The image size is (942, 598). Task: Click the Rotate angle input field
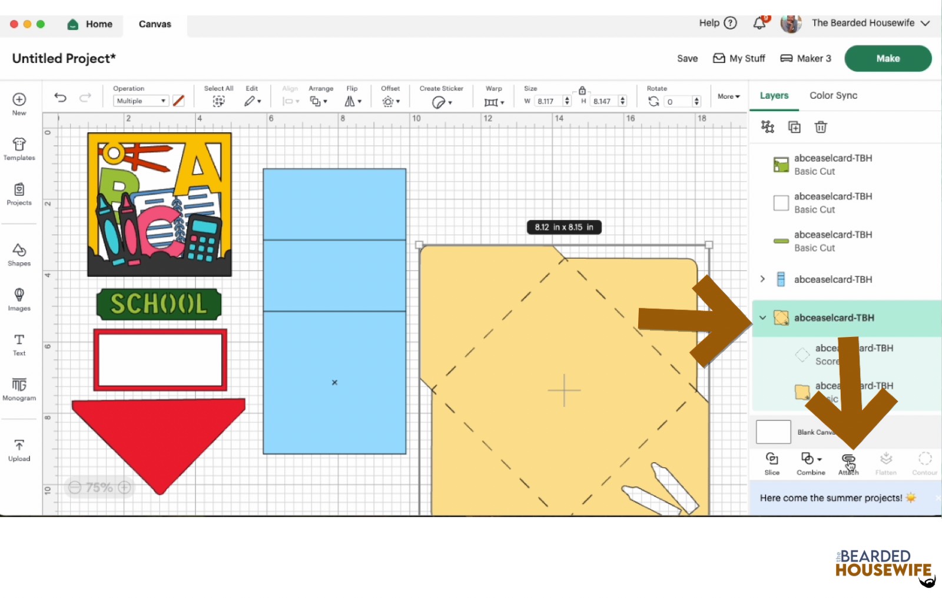tap(677, 102)
